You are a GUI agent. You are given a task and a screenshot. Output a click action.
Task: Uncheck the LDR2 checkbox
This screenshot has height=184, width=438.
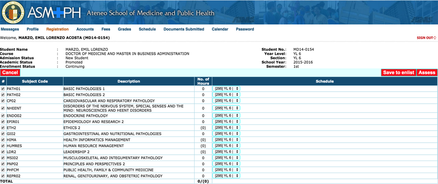click(3, 152)
